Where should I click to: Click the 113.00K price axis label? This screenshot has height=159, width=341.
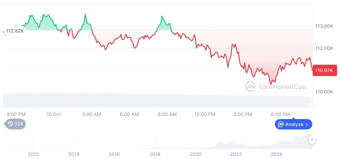pos(324,26)
